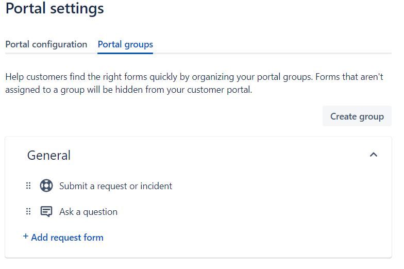Open the Submit a request or incident form
The width and height of the screenshot is (404, 269).
pyautogui.click(x=115, y=186)
